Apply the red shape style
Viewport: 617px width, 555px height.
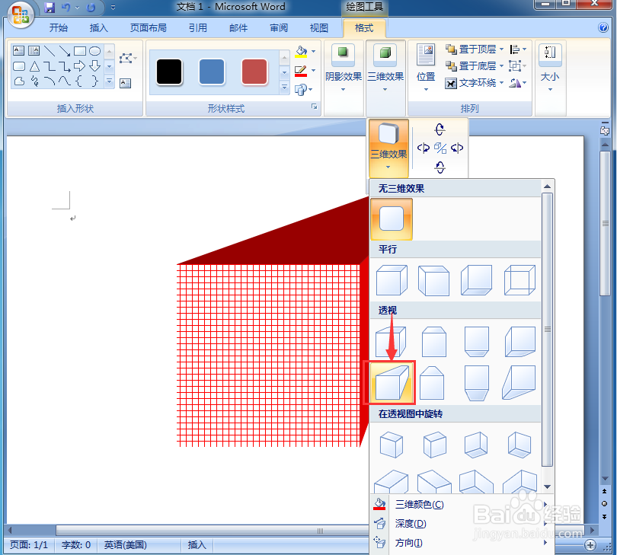pos(254,72)
